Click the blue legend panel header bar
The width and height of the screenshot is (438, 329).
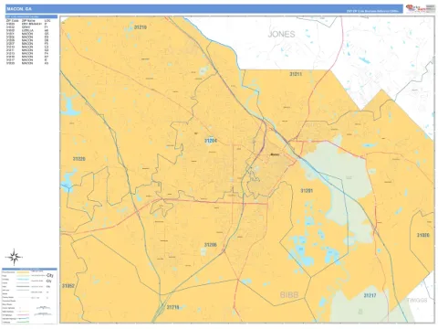[x=29, y=270]
